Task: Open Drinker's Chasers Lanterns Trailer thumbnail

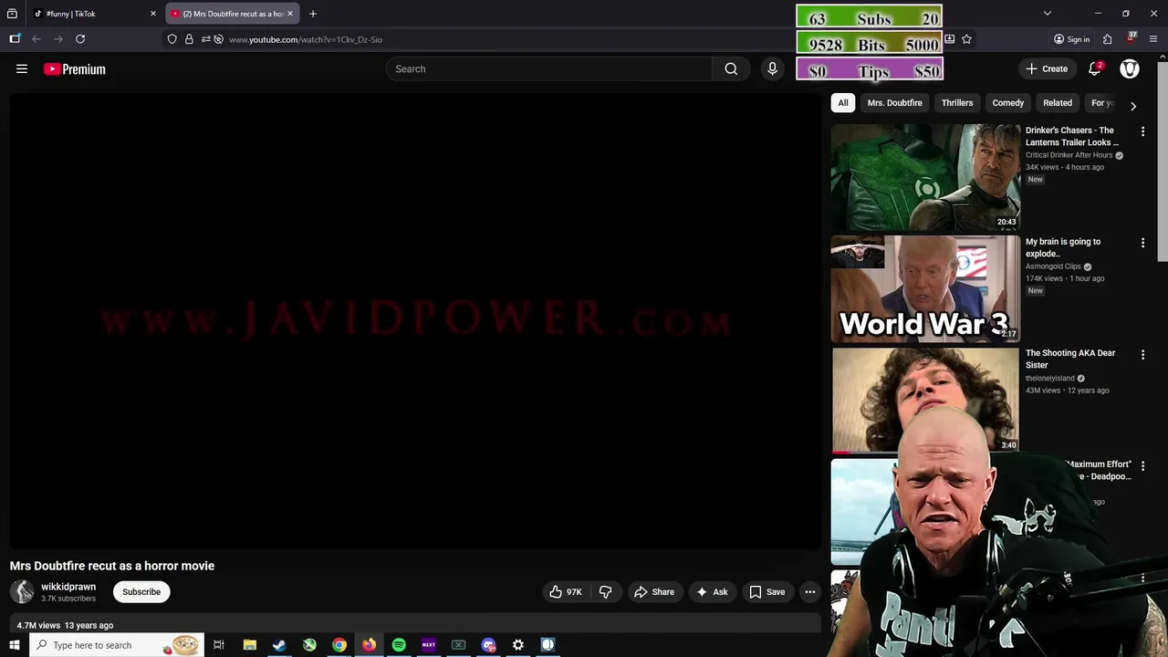Action: pos(925,177)
